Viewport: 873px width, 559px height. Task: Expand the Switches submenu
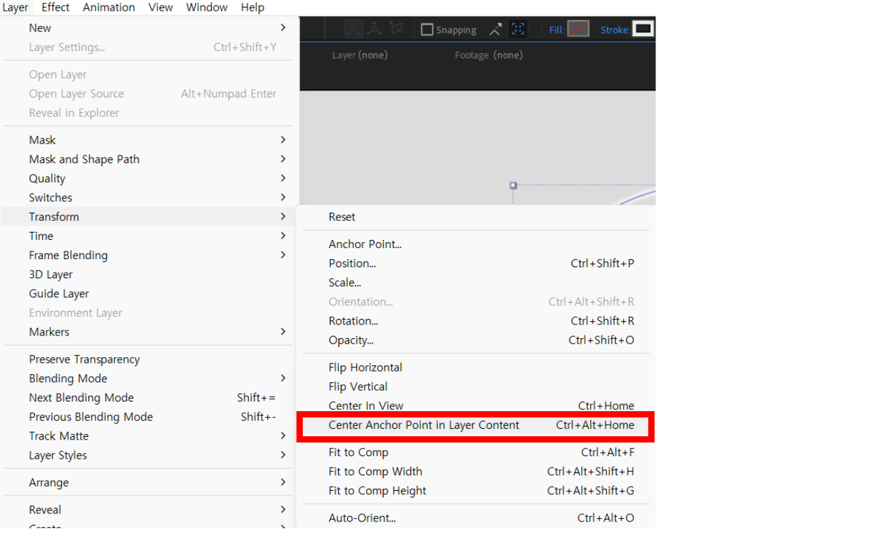pos(147,197)
